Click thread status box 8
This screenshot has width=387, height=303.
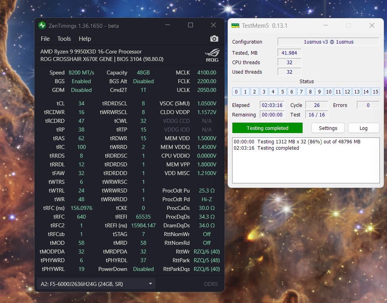(x=310, y=92)
